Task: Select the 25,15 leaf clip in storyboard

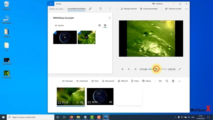Action: click(71, 96)
